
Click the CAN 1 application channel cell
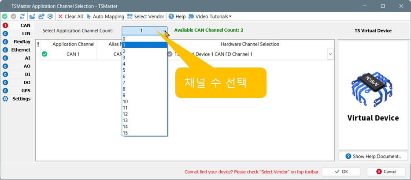point(73,54)
